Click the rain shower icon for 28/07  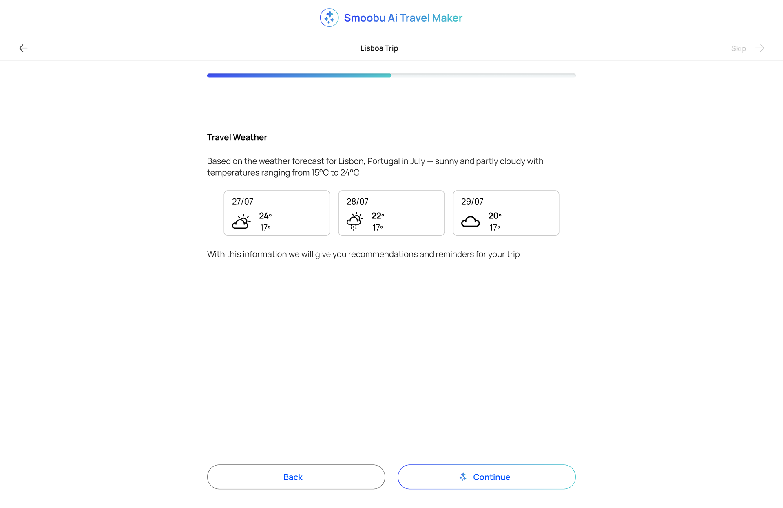(354, 221)
